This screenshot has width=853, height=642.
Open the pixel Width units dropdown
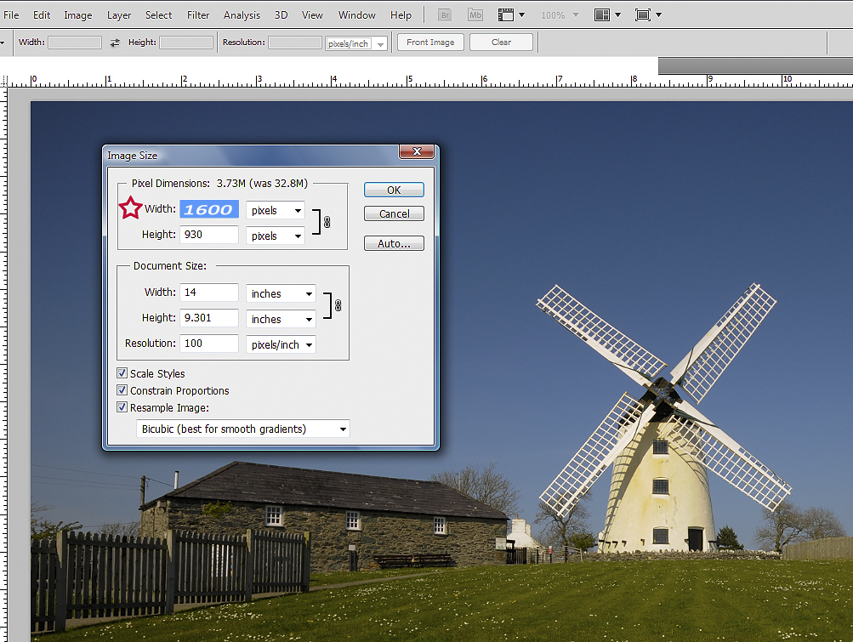point(275,210)
